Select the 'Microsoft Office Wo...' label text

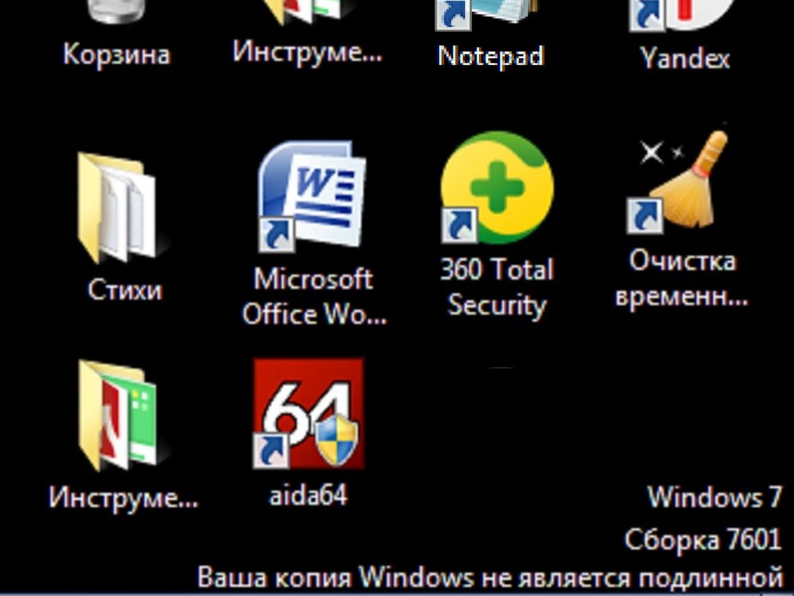(314, 297)
